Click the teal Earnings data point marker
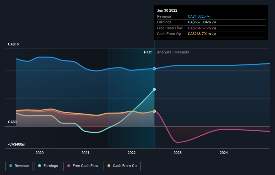275x175 pixels. [154, 89]
